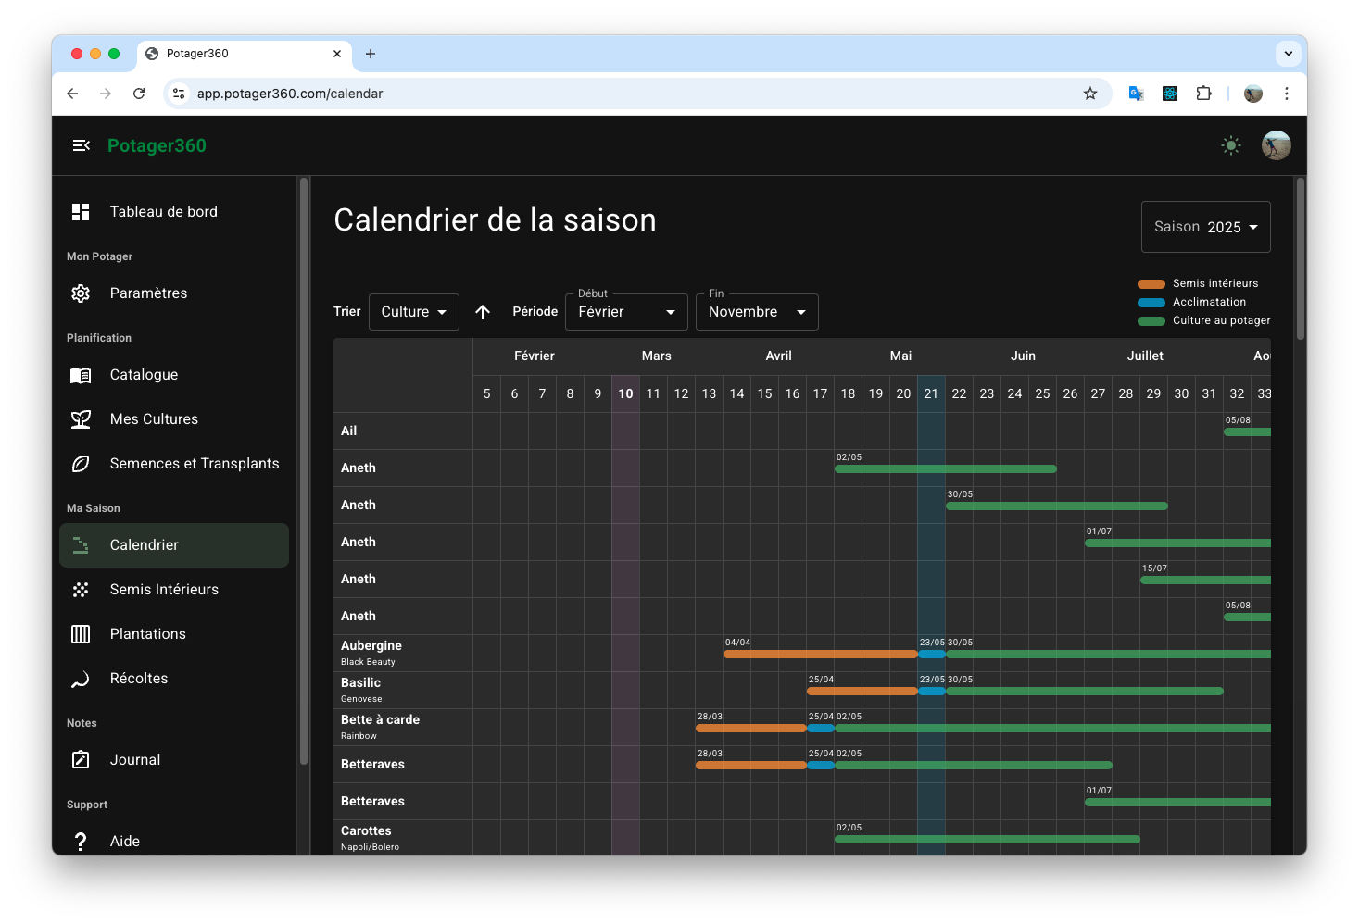
Task: Select the Semences et Transplants icon
Action: click(x=81, y=463)
